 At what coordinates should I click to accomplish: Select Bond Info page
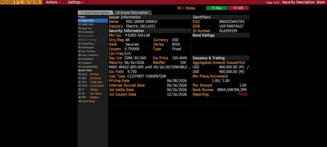(93, 20)
